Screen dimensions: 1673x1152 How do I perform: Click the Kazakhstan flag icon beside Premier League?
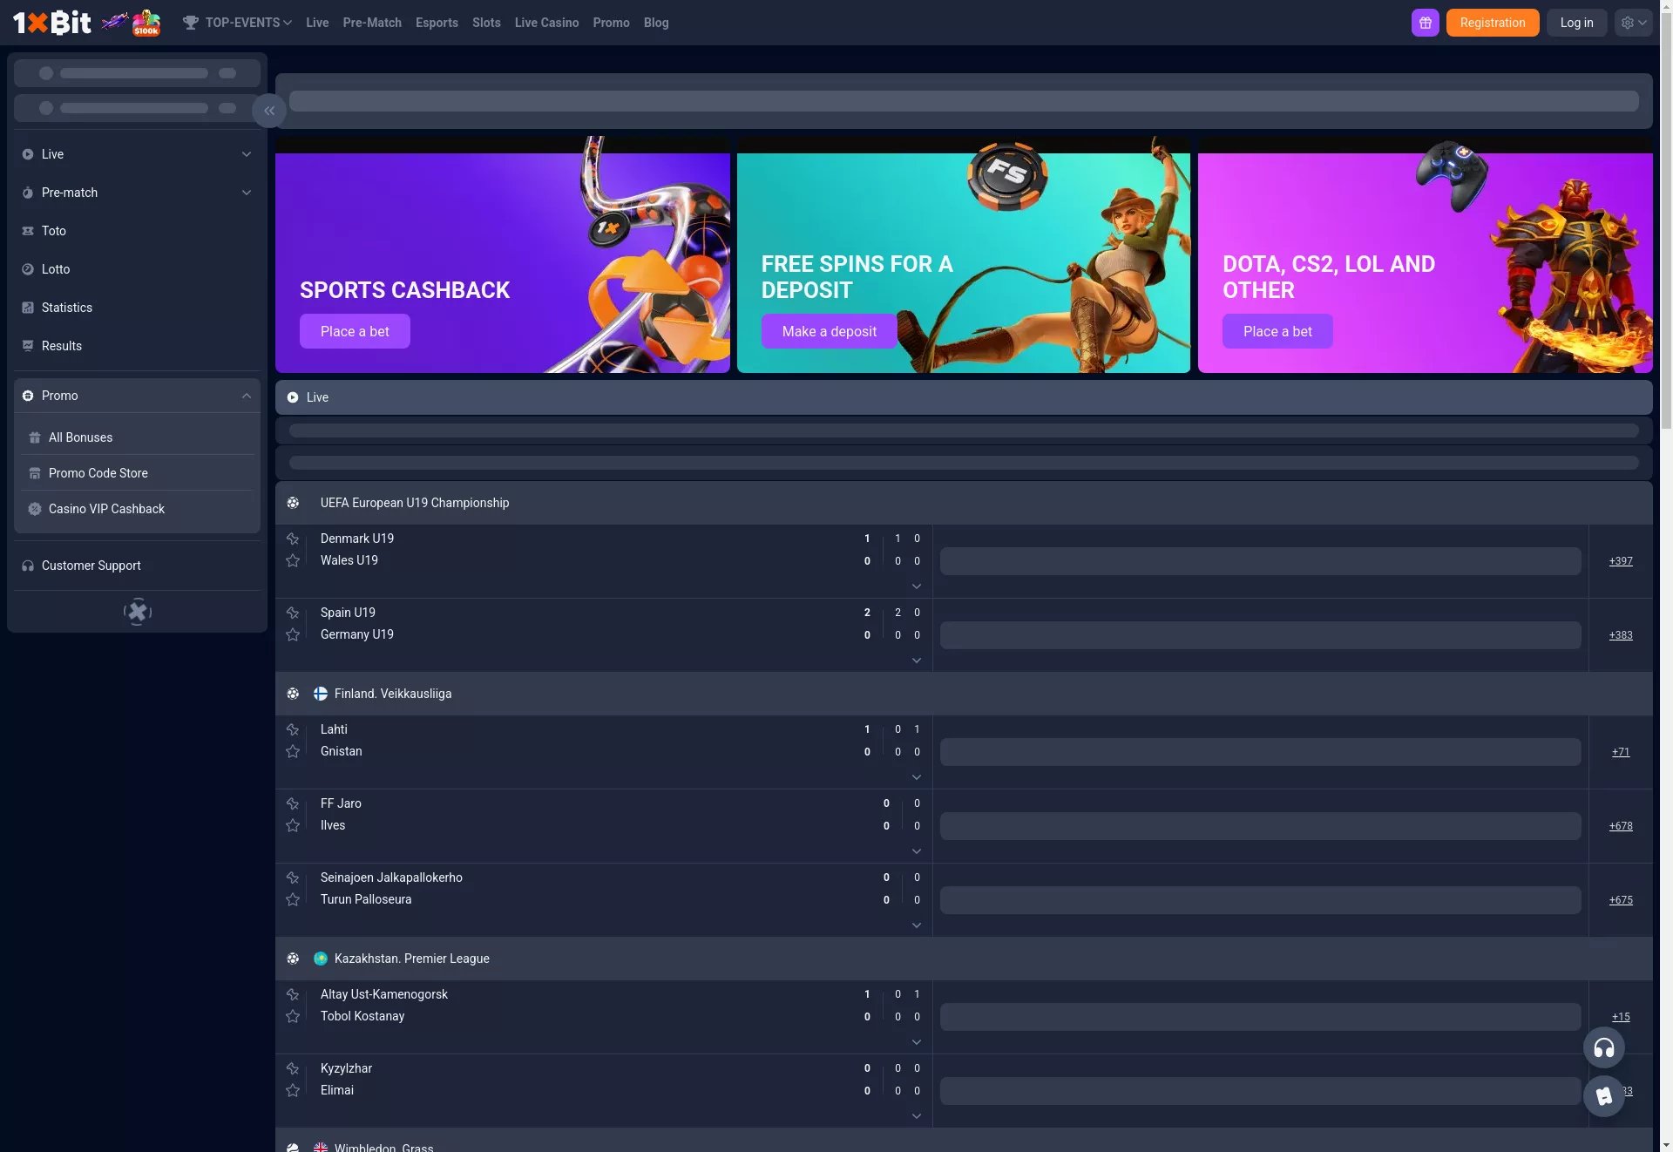321,959
